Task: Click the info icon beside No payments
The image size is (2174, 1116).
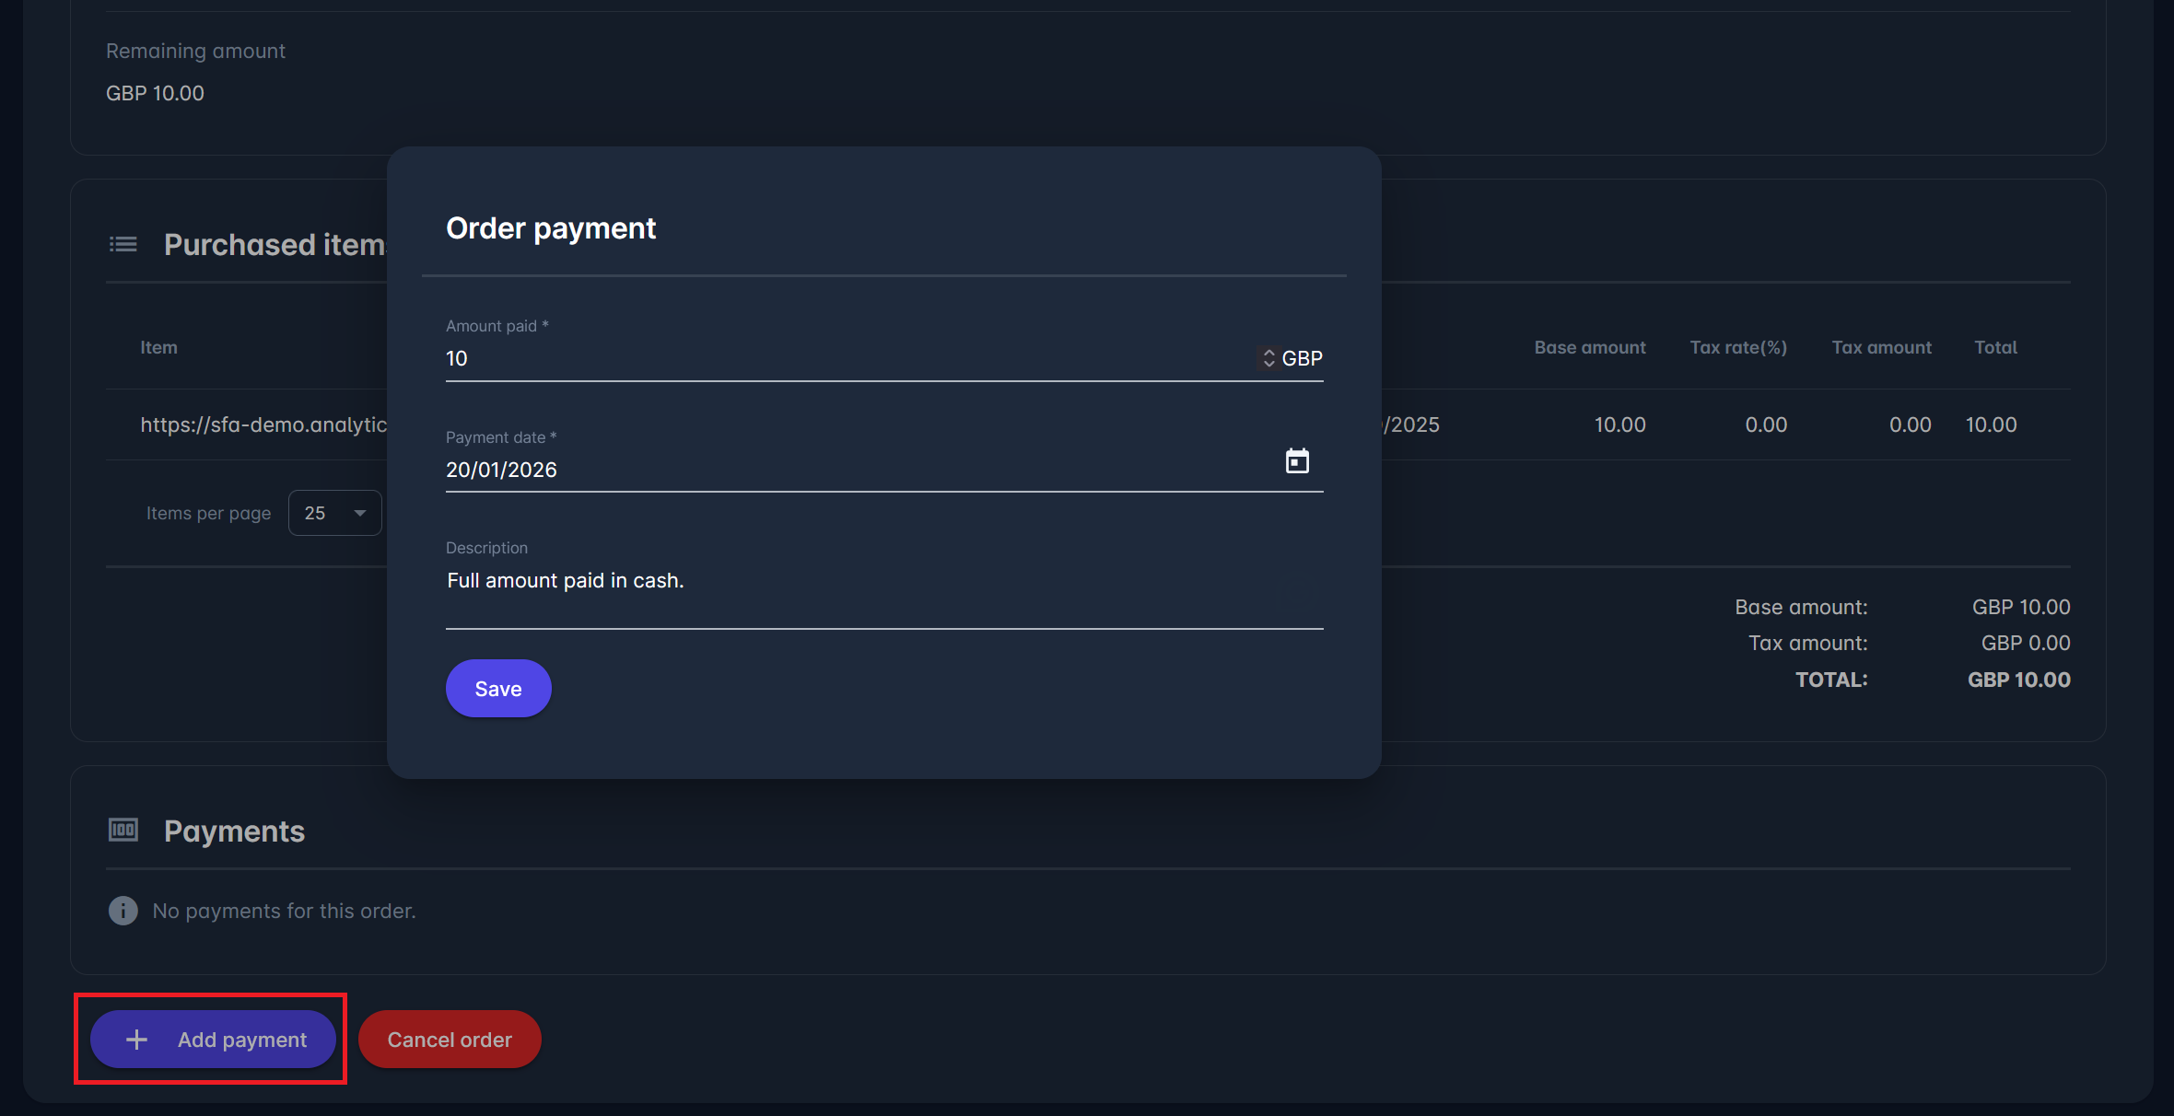Action: [123, 911]
